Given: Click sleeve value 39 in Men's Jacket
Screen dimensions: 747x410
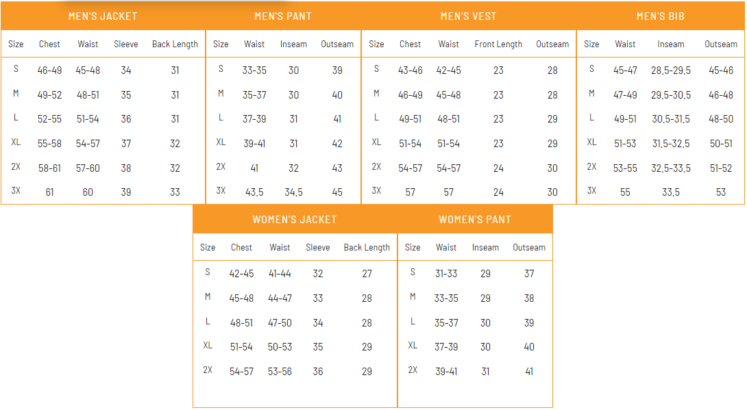Looking at the screenshot, I should tap(126, 192).
